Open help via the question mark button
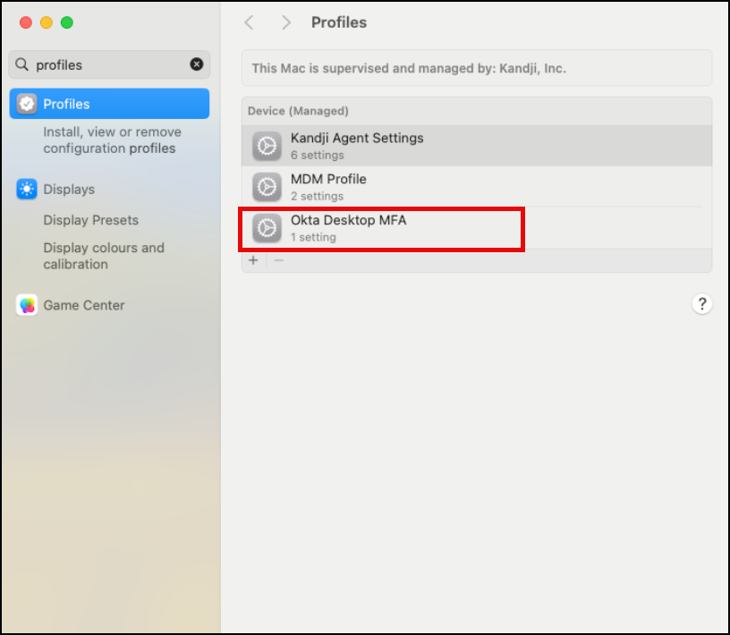 point(702,304)
